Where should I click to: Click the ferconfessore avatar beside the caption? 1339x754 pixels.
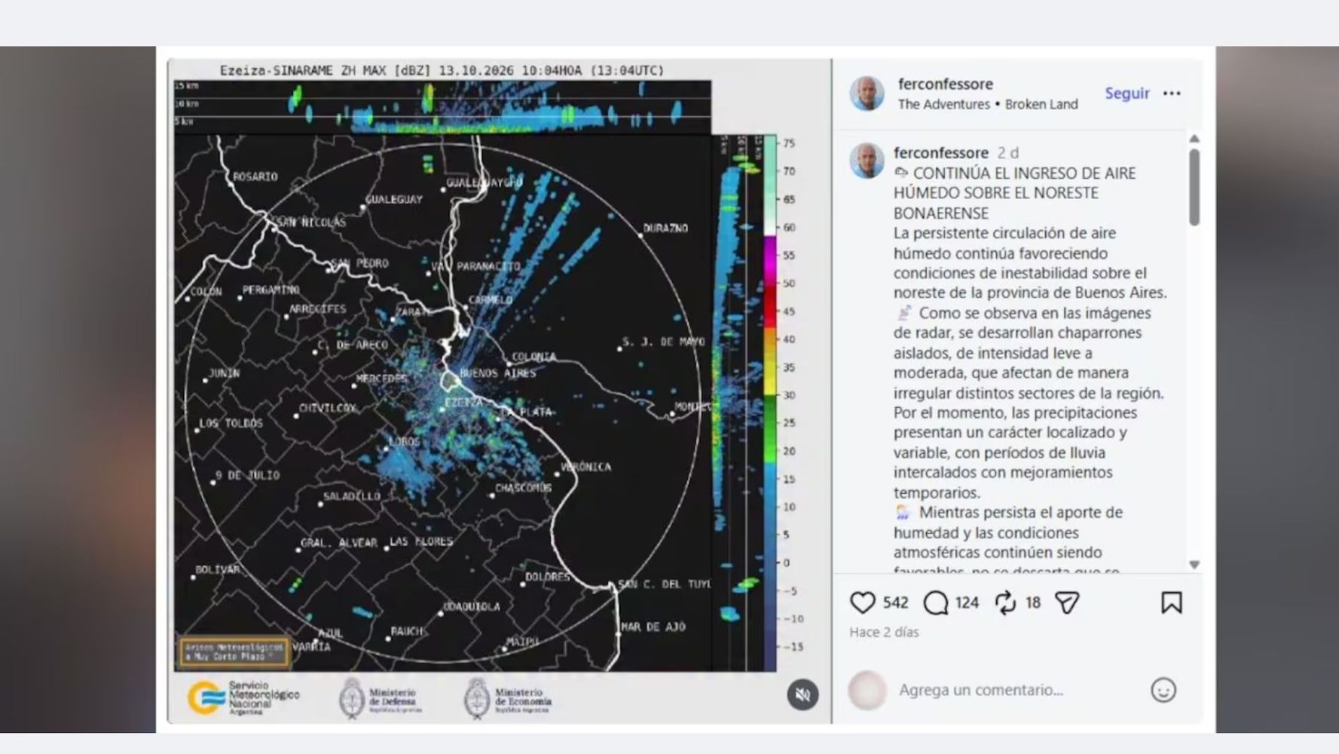coord(867,161)
